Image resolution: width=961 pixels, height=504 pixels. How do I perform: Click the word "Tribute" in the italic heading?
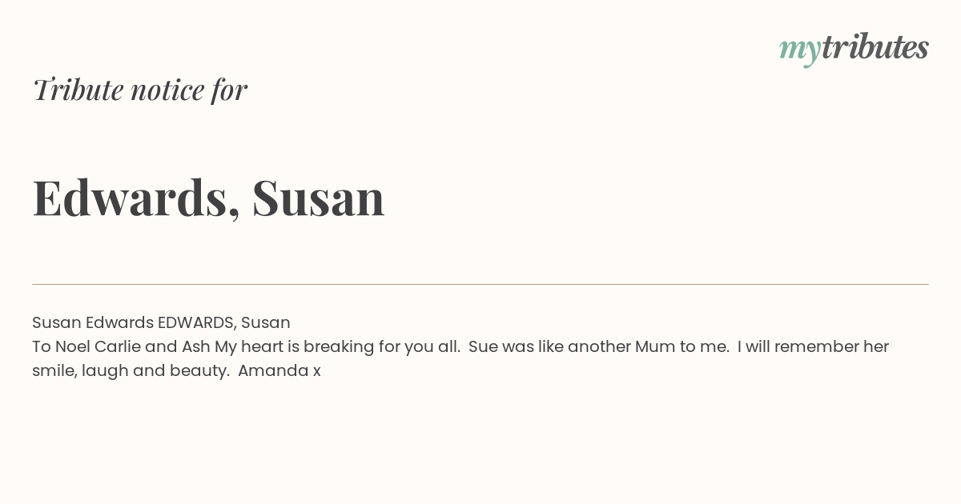point(78,90)
